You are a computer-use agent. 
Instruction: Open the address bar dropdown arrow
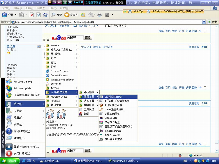click(204, 22)
